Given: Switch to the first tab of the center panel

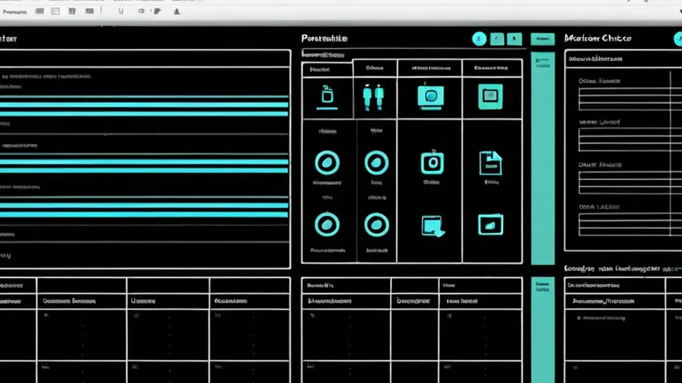Looking at the screenshot, I should pyautogui.click(x=326, y=69).
